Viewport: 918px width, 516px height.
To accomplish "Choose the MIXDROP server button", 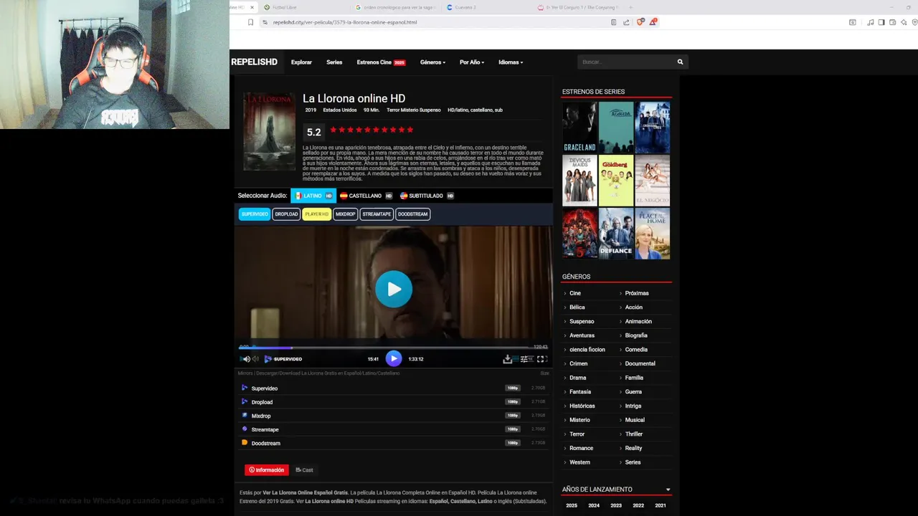I will coord(346,214).
